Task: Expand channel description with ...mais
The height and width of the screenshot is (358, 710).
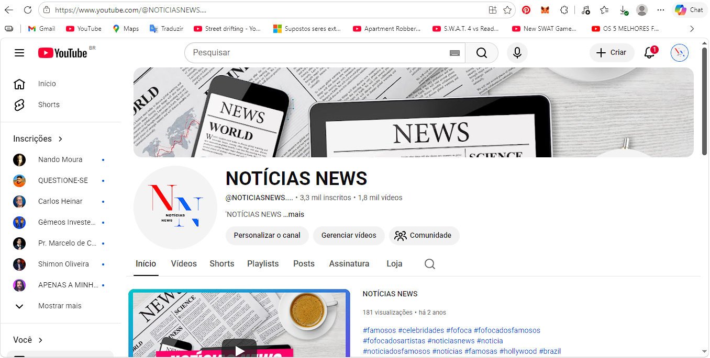Action: 294,214
